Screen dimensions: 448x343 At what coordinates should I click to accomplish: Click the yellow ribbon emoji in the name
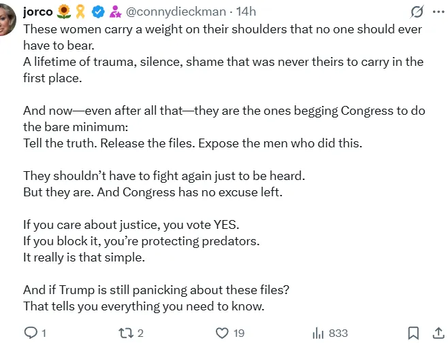coord(80,12)
